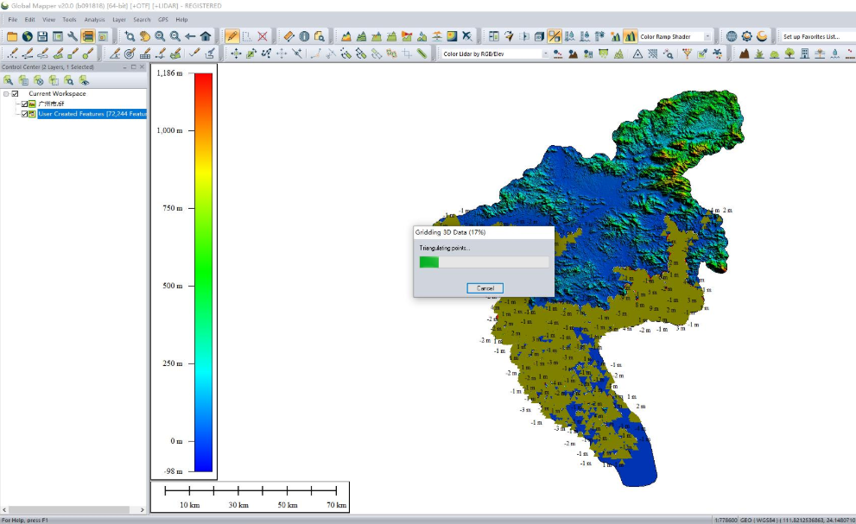Screen dimensions: 856x524
Task: Open the File menu
Action: (x=13, y=20)
